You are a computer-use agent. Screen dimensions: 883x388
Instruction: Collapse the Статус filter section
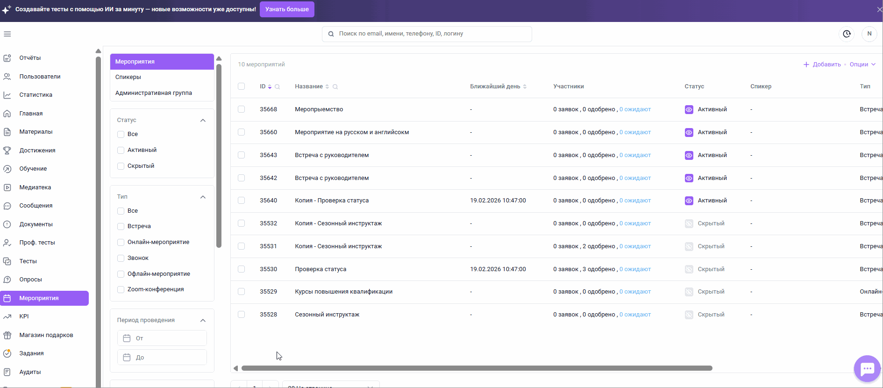point(203,120)
